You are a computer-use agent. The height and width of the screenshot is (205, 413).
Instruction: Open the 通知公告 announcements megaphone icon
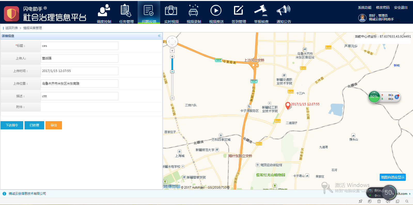284,13
